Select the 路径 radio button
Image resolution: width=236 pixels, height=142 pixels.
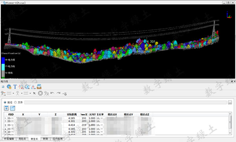click(5, 103)
